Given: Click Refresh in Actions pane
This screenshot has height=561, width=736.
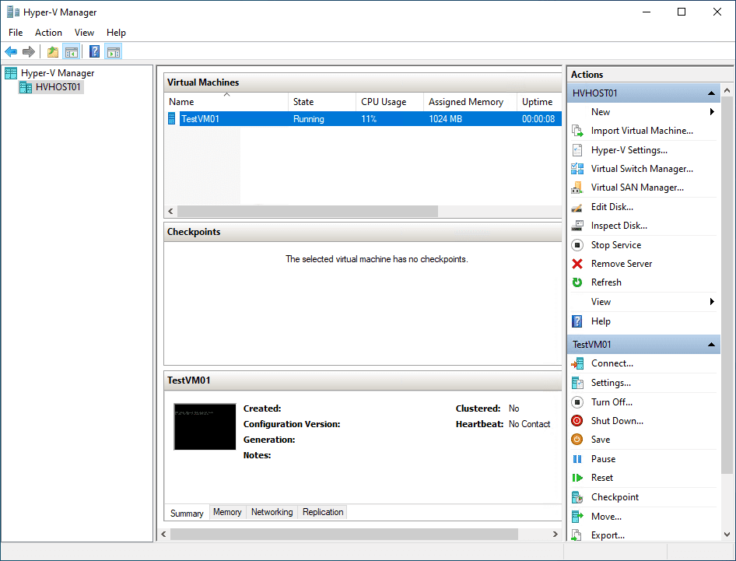Looking at the screenshot, I should pos(606,282).
